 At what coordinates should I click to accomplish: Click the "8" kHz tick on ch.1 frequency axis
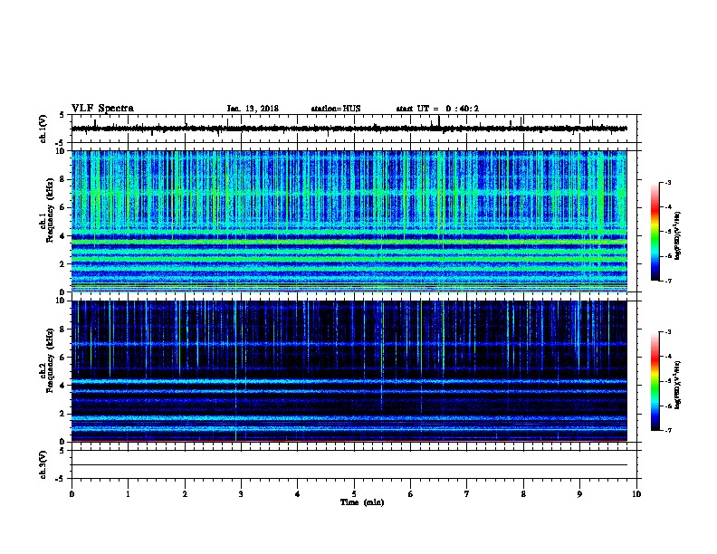click(x=62, y=179)
